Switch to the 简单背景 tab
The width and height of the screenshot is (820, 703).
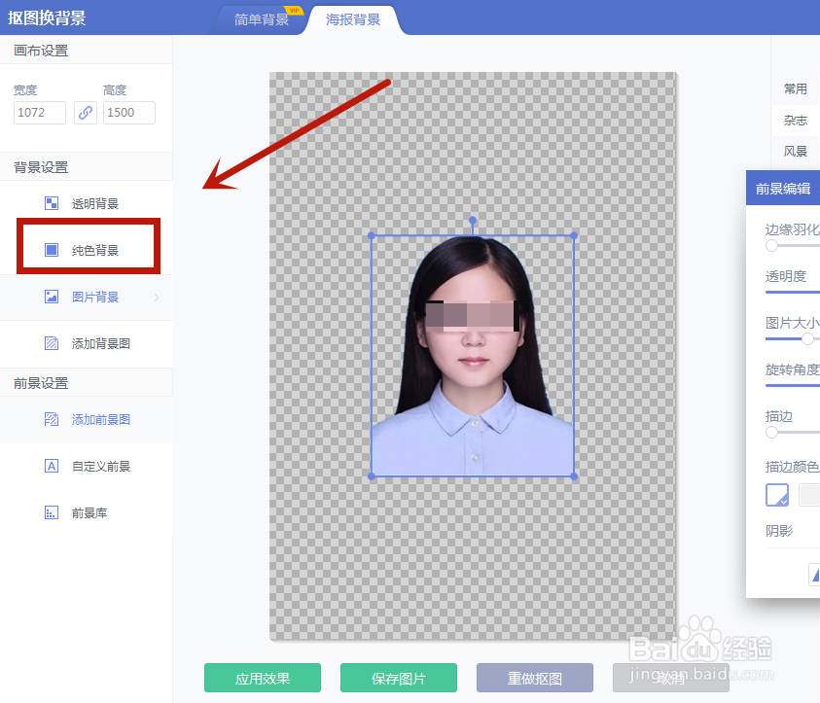(261, 18)
